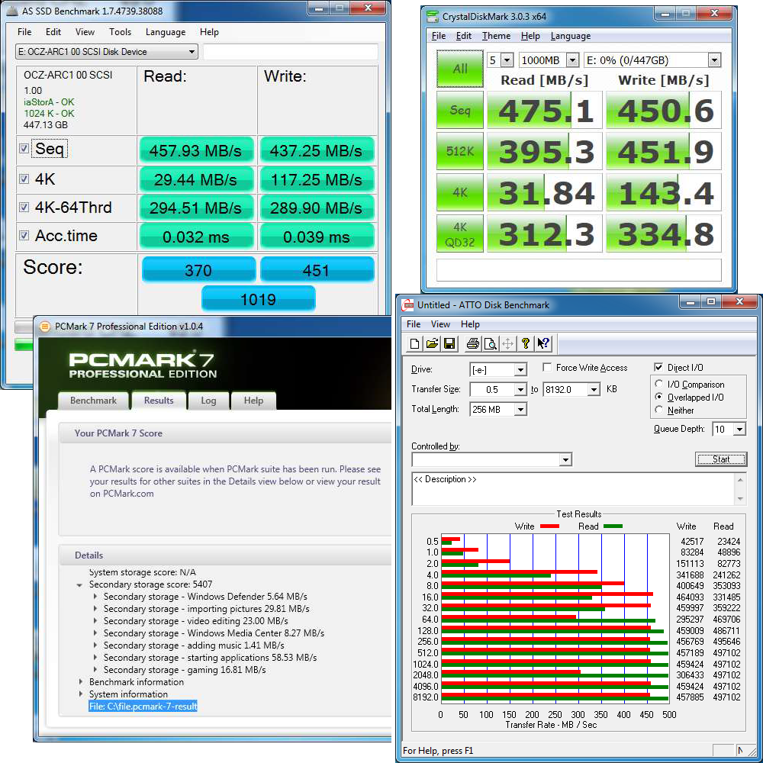Click the What's This context help icon
This screenshot has width=763, height=763.
coord(543,343)
